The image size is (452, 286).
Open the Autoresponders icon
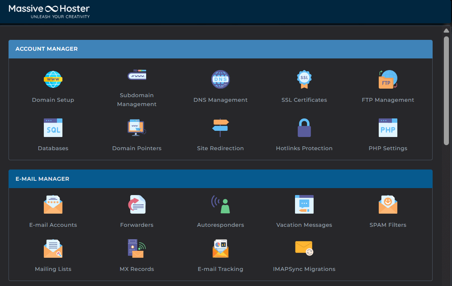(220, 205)
